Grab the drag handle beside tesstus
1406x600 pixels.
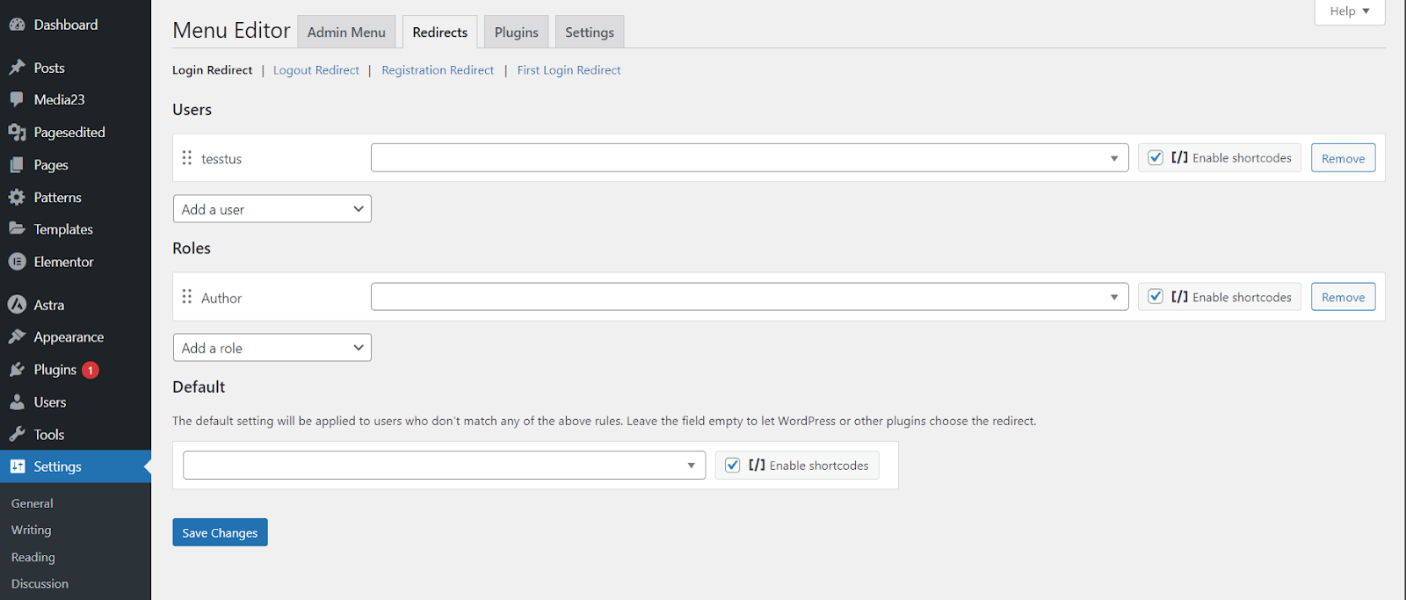[187, 158]
